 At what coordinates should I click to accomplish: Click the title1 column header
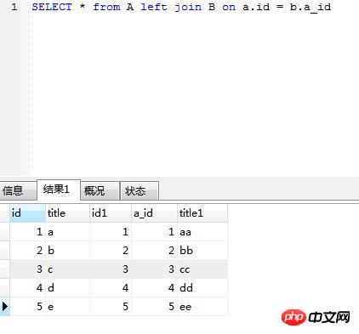202,213
